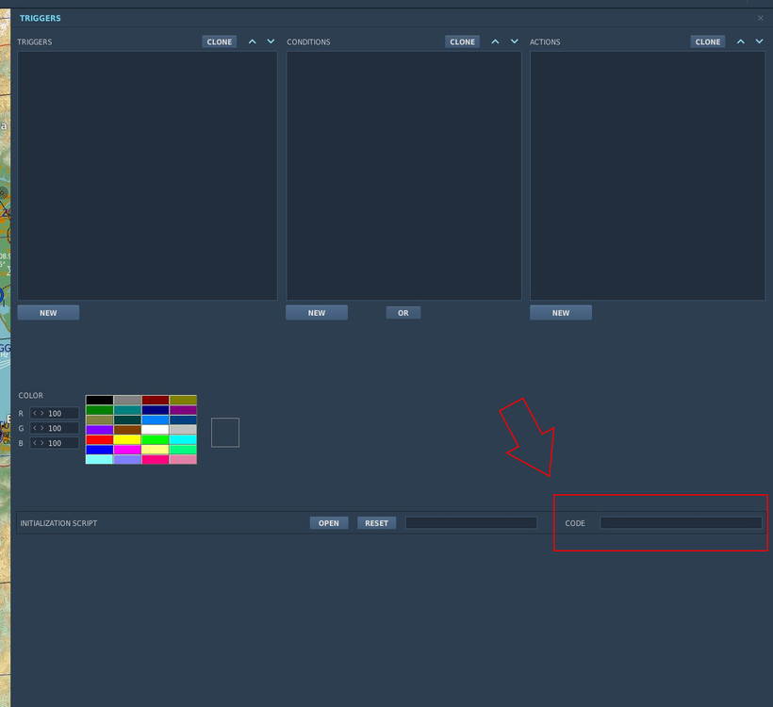Pick the light gray swatch beside white
The width and height of the screenshot is (773, 707).
click(183, 430)
